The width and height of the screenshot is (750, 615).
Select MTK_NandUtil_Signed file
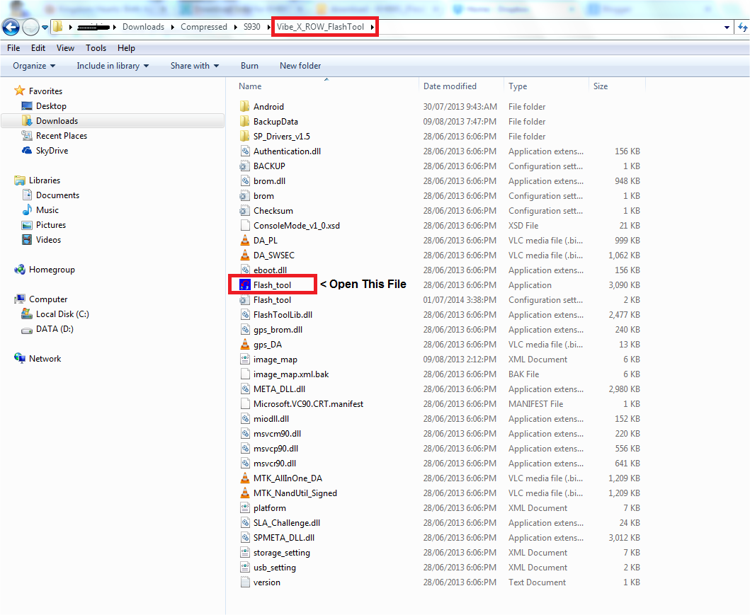295,493
